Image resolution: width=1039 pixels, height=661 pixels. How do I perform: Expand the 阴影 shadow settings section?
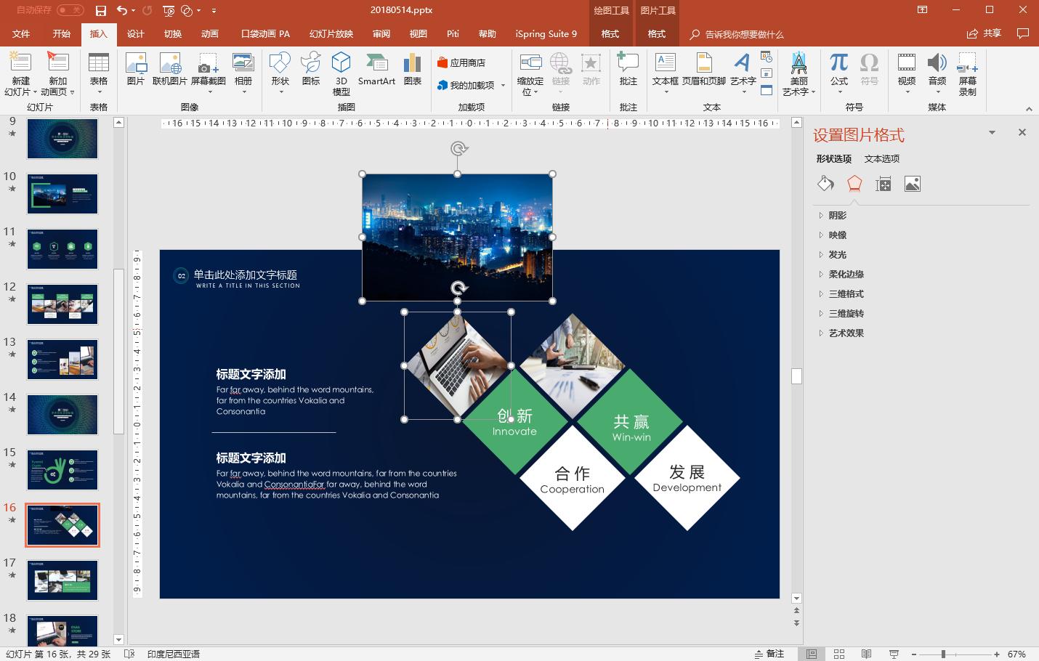tap(836, 215)
